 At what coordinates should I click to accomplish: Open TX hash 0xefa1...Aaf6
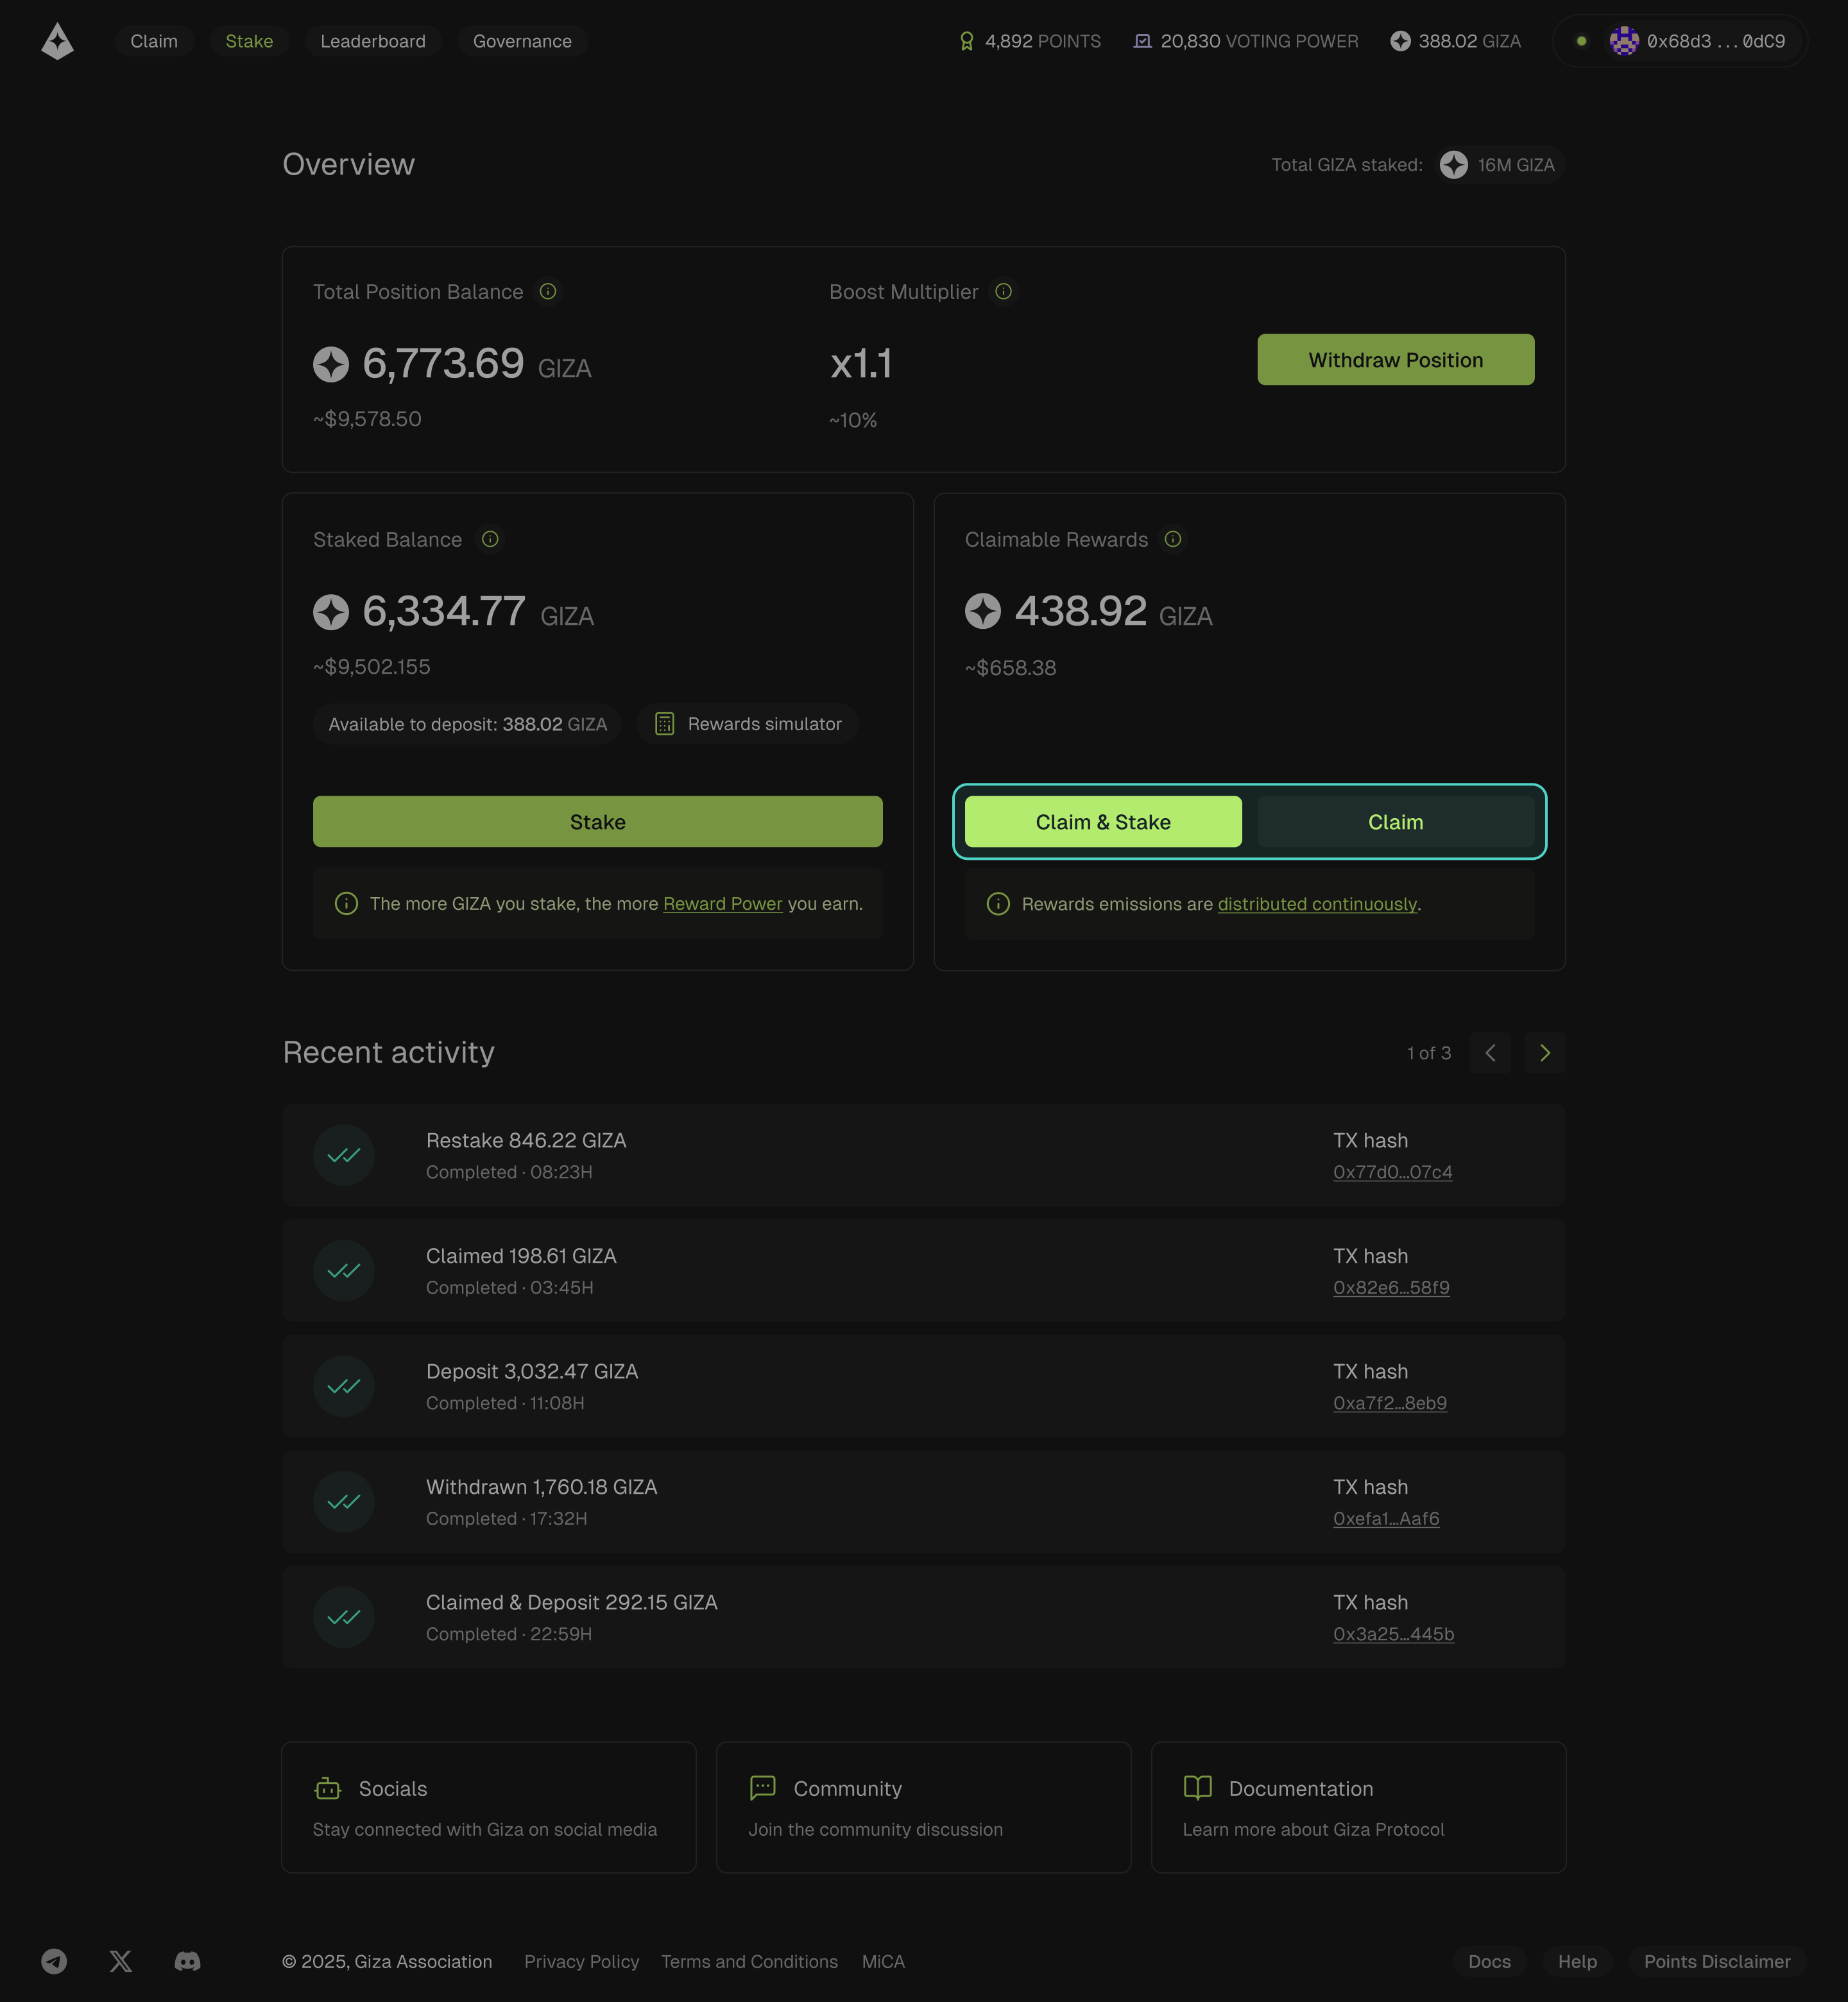tap(1386, 1519)
